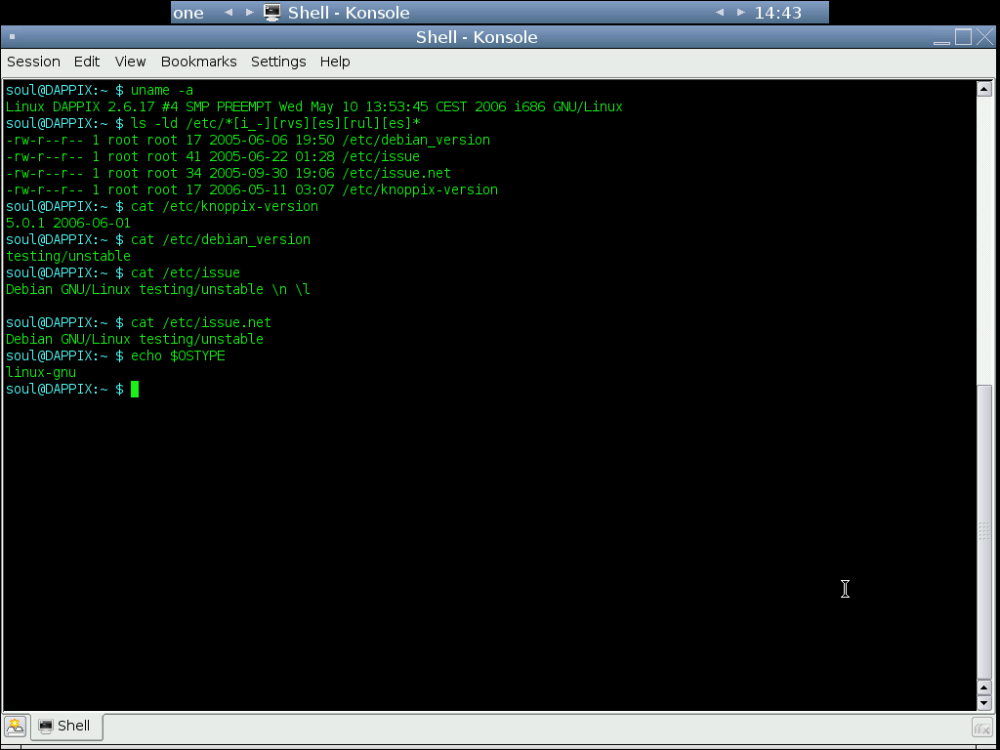Click the scrollbar down arrow at bottom

pos(984,703)
